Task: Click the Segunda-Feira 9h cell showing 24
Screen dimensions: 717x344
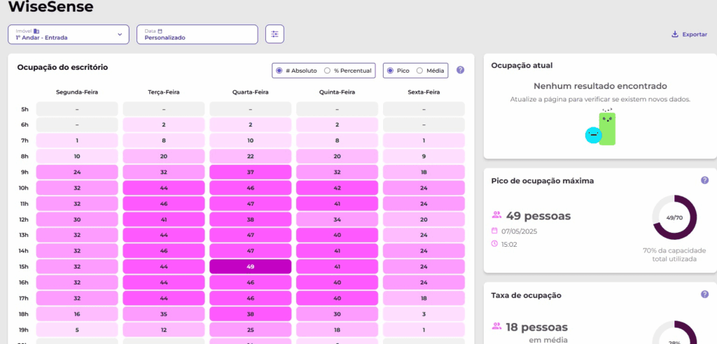Action: 77,172
